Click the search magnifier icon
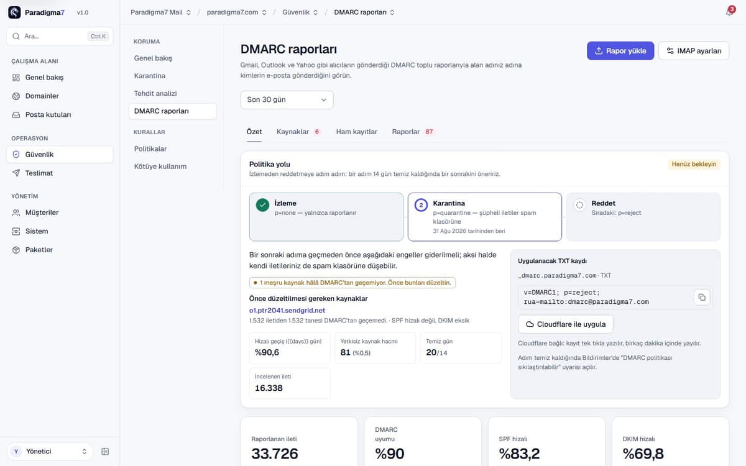The image size is (746, 466). point(16,36)
